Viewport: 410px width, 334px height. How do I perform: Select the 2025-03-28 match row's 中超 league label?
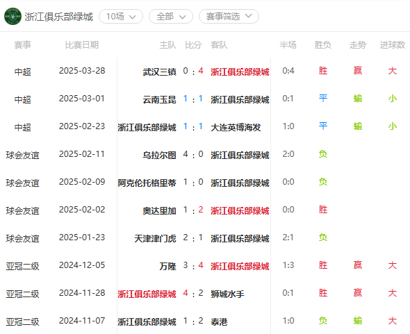22,72
